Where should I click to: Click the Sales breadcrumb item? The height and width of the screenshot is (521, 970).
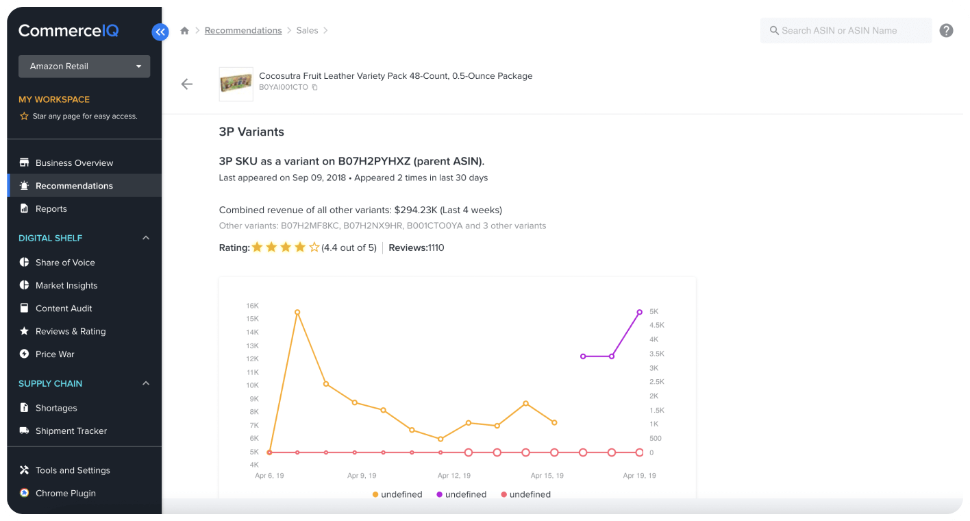tap(307, 31)
